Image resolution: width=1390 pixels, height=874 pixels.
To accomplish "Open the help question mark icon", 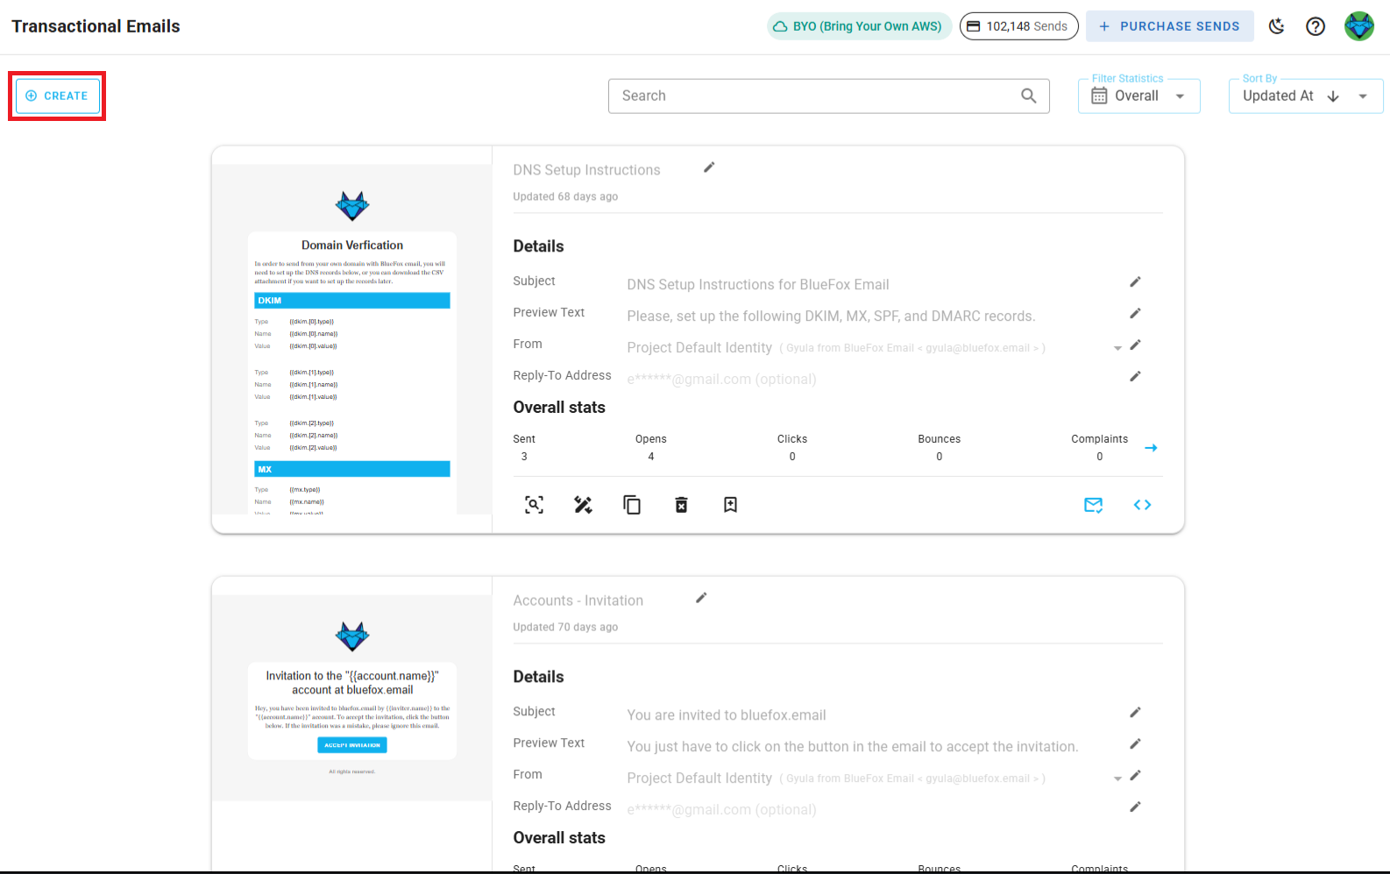I will [x=1316, y=26].
